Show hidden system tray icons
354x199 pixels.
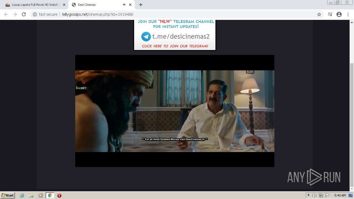[308, 195]
